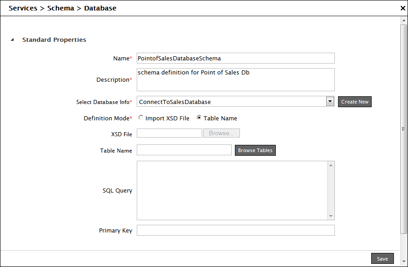Image resolution: width=408 pixels, height=267 pixels.
Task: Click the Name input field
Action: point(235,58)
